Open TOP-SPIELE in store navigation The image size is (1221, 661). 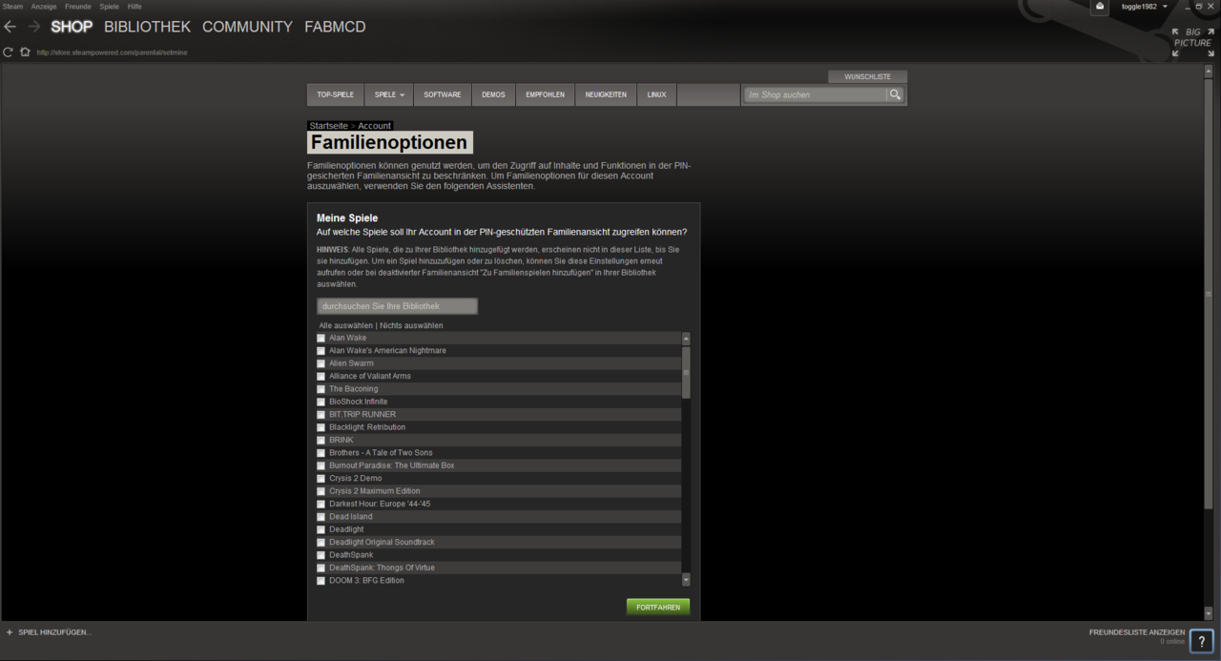tap(336, 94)
